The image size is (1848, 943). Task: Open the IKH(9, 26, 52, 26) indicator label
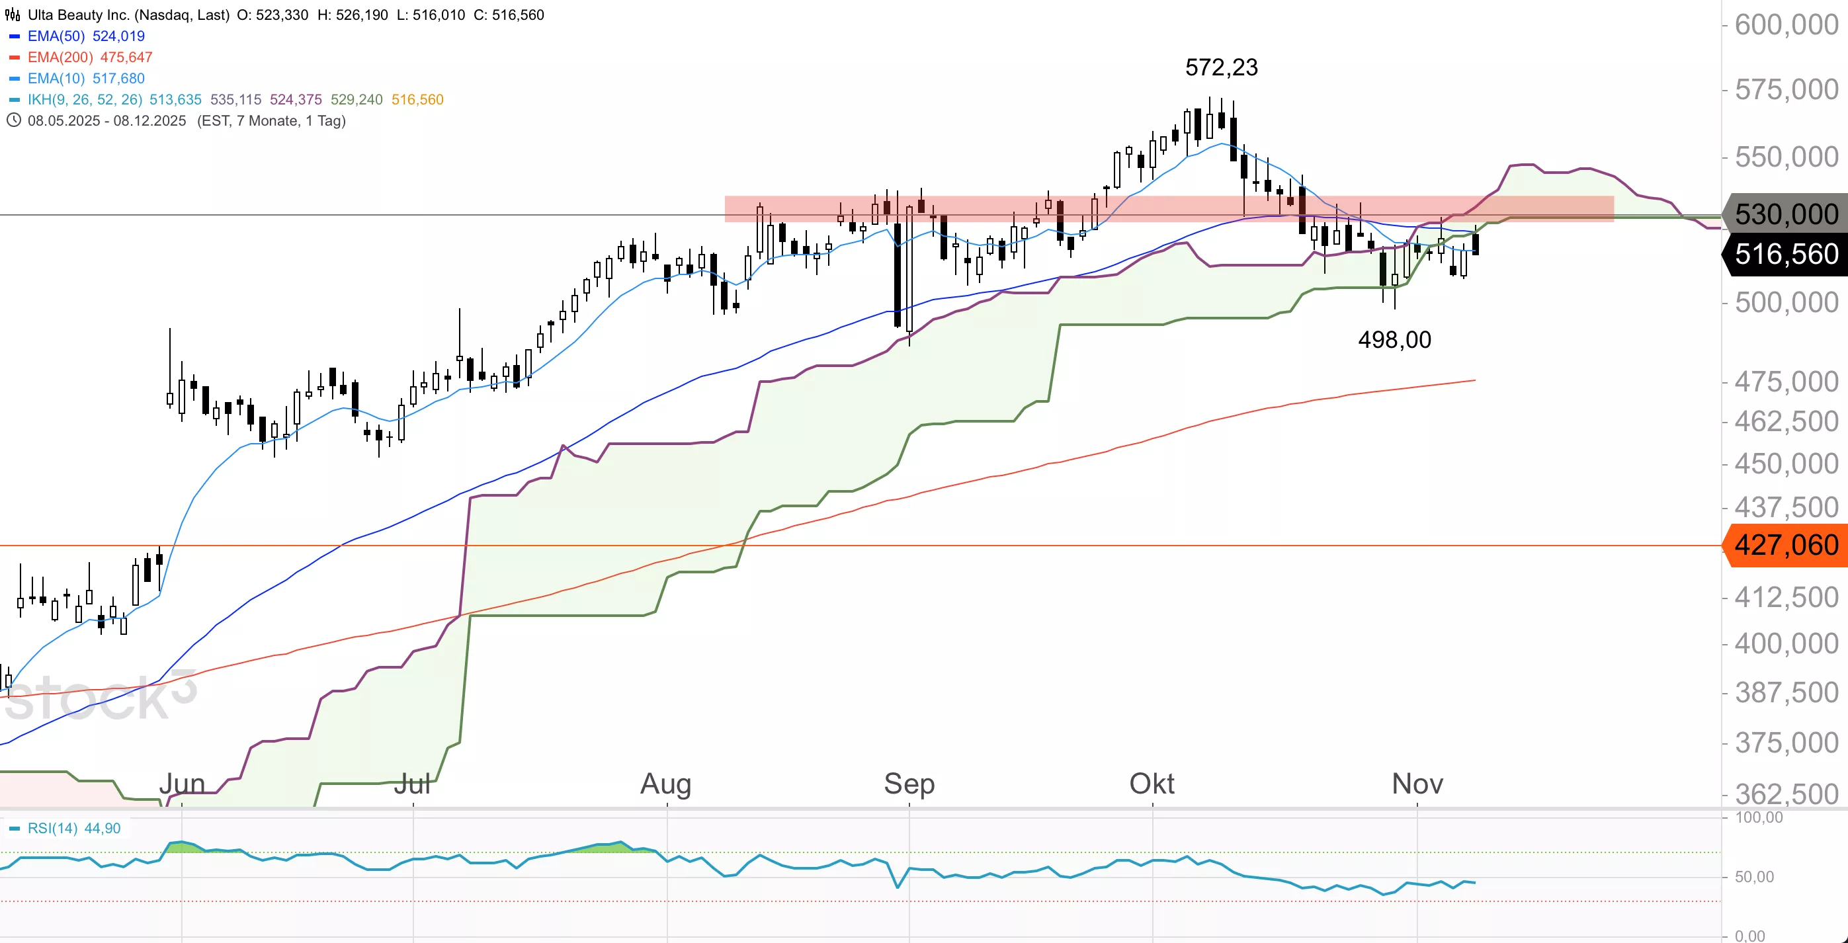[x=85, y=100]
